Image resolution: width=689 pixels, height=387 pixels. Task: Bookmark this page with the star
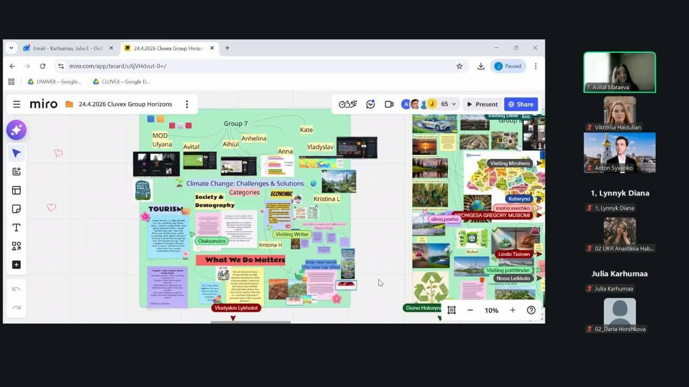coord(459,66)
